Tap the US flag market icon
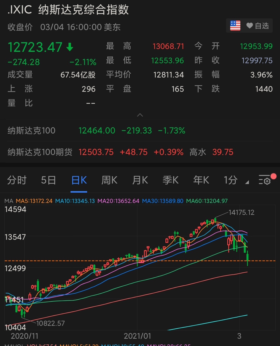This screenshot has height=346, width=280. [x=235, y=26]
